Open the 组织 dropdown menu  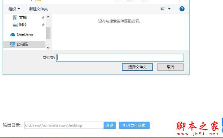(14, 9)
